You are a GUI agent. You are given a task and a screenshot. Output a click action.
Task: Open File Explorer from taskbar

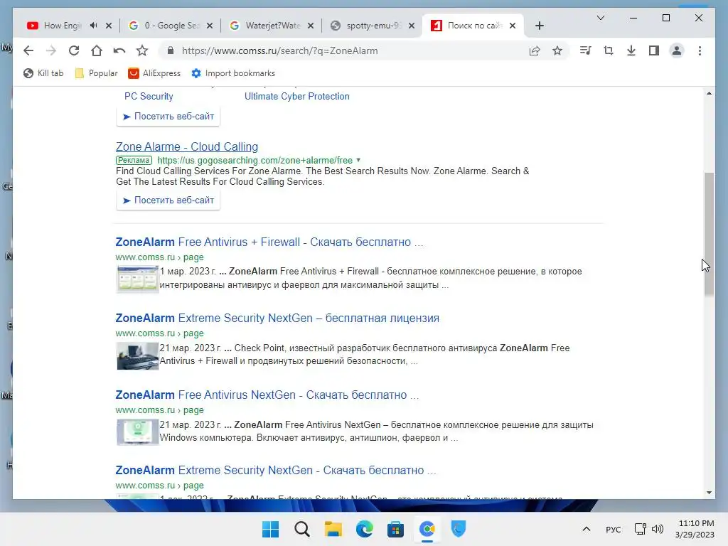333,529
